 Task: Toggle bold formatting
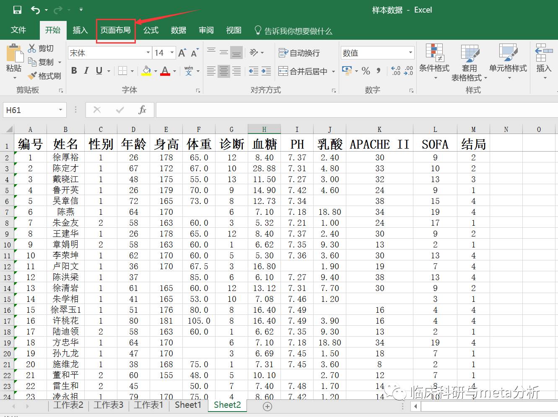pos(74,71)
